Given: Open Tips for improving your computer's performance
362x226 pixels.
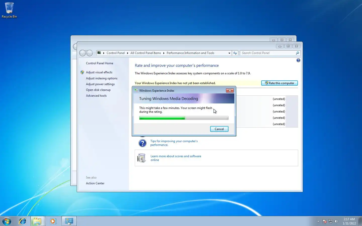Looking at the screenshot, I should (174, 143).
